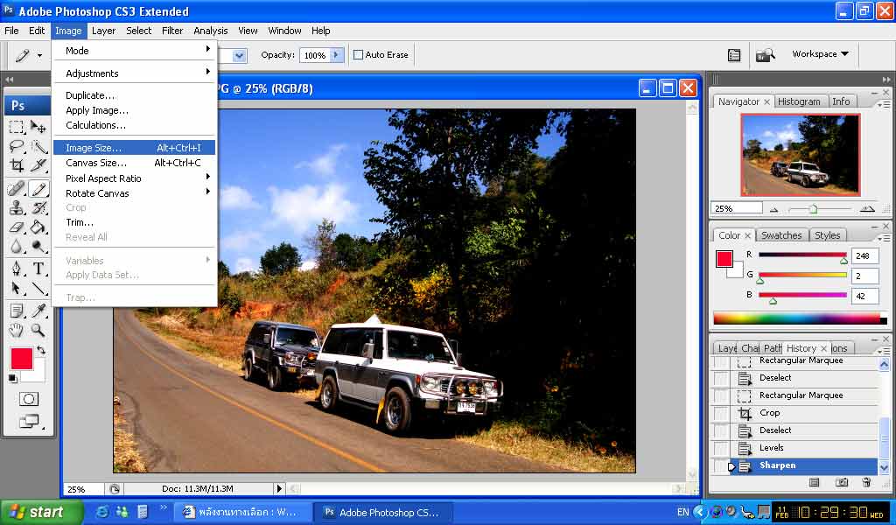Select the Path Selection tool

click(x=17, y=288)
